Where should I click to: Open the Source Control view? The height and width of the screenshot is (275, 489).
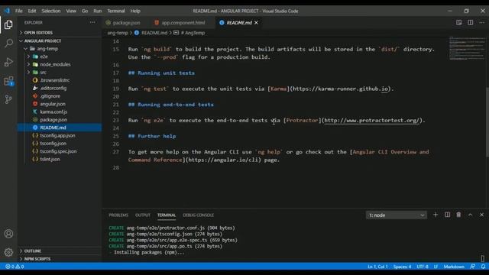[8, 99]
